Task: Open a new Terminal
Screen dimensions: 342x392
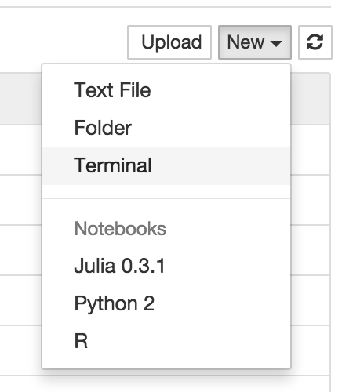Action: (x=166, y=165)
